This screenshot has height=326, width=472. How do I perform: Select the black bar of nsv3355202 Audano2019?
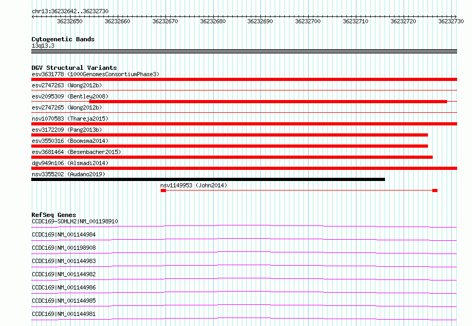point(208,179)
